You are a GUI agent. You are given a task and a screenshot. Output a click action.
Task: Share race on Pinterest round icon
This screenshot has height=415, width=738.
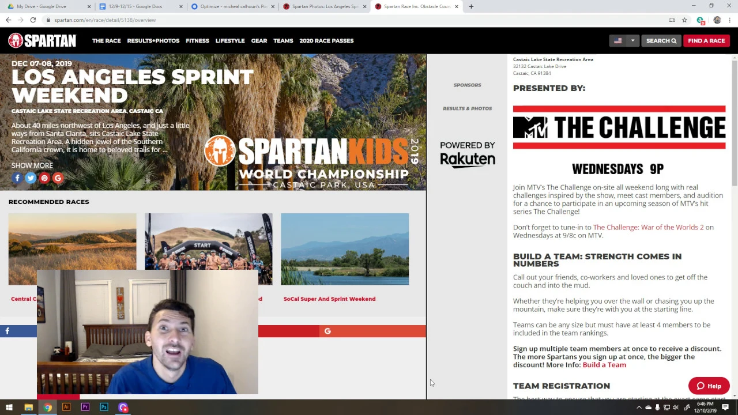[44, 178]
